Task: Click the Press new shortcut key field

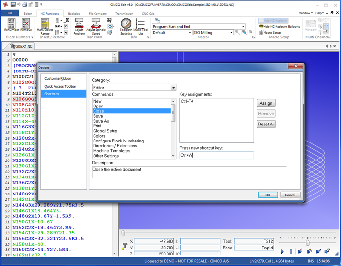Action: (x=217, y=155)
